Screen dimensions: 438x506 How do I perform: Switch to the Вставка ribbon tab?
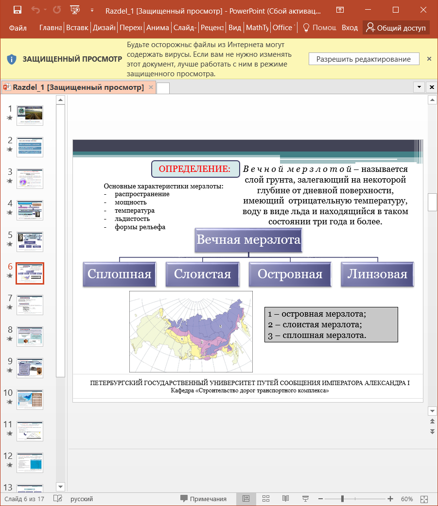[x=77, y=28]
